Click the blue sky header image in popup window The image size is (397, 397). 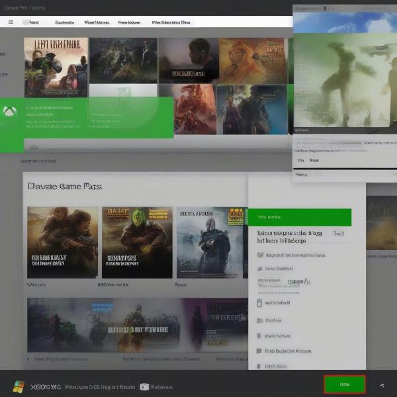coord(345,22)
